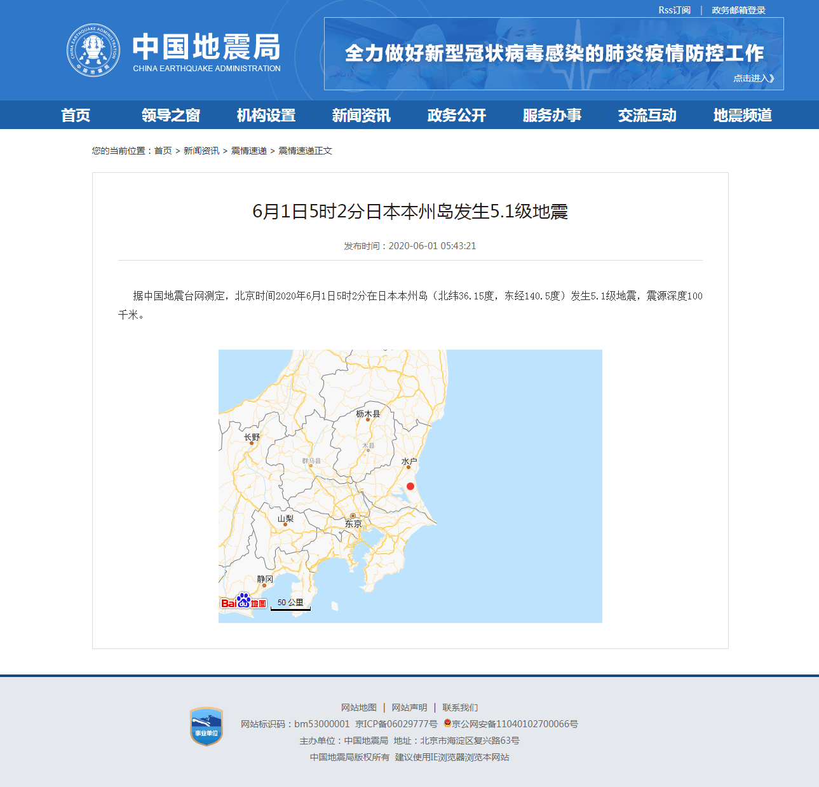Expand the 交流互动 section

[x=647, y=115]
